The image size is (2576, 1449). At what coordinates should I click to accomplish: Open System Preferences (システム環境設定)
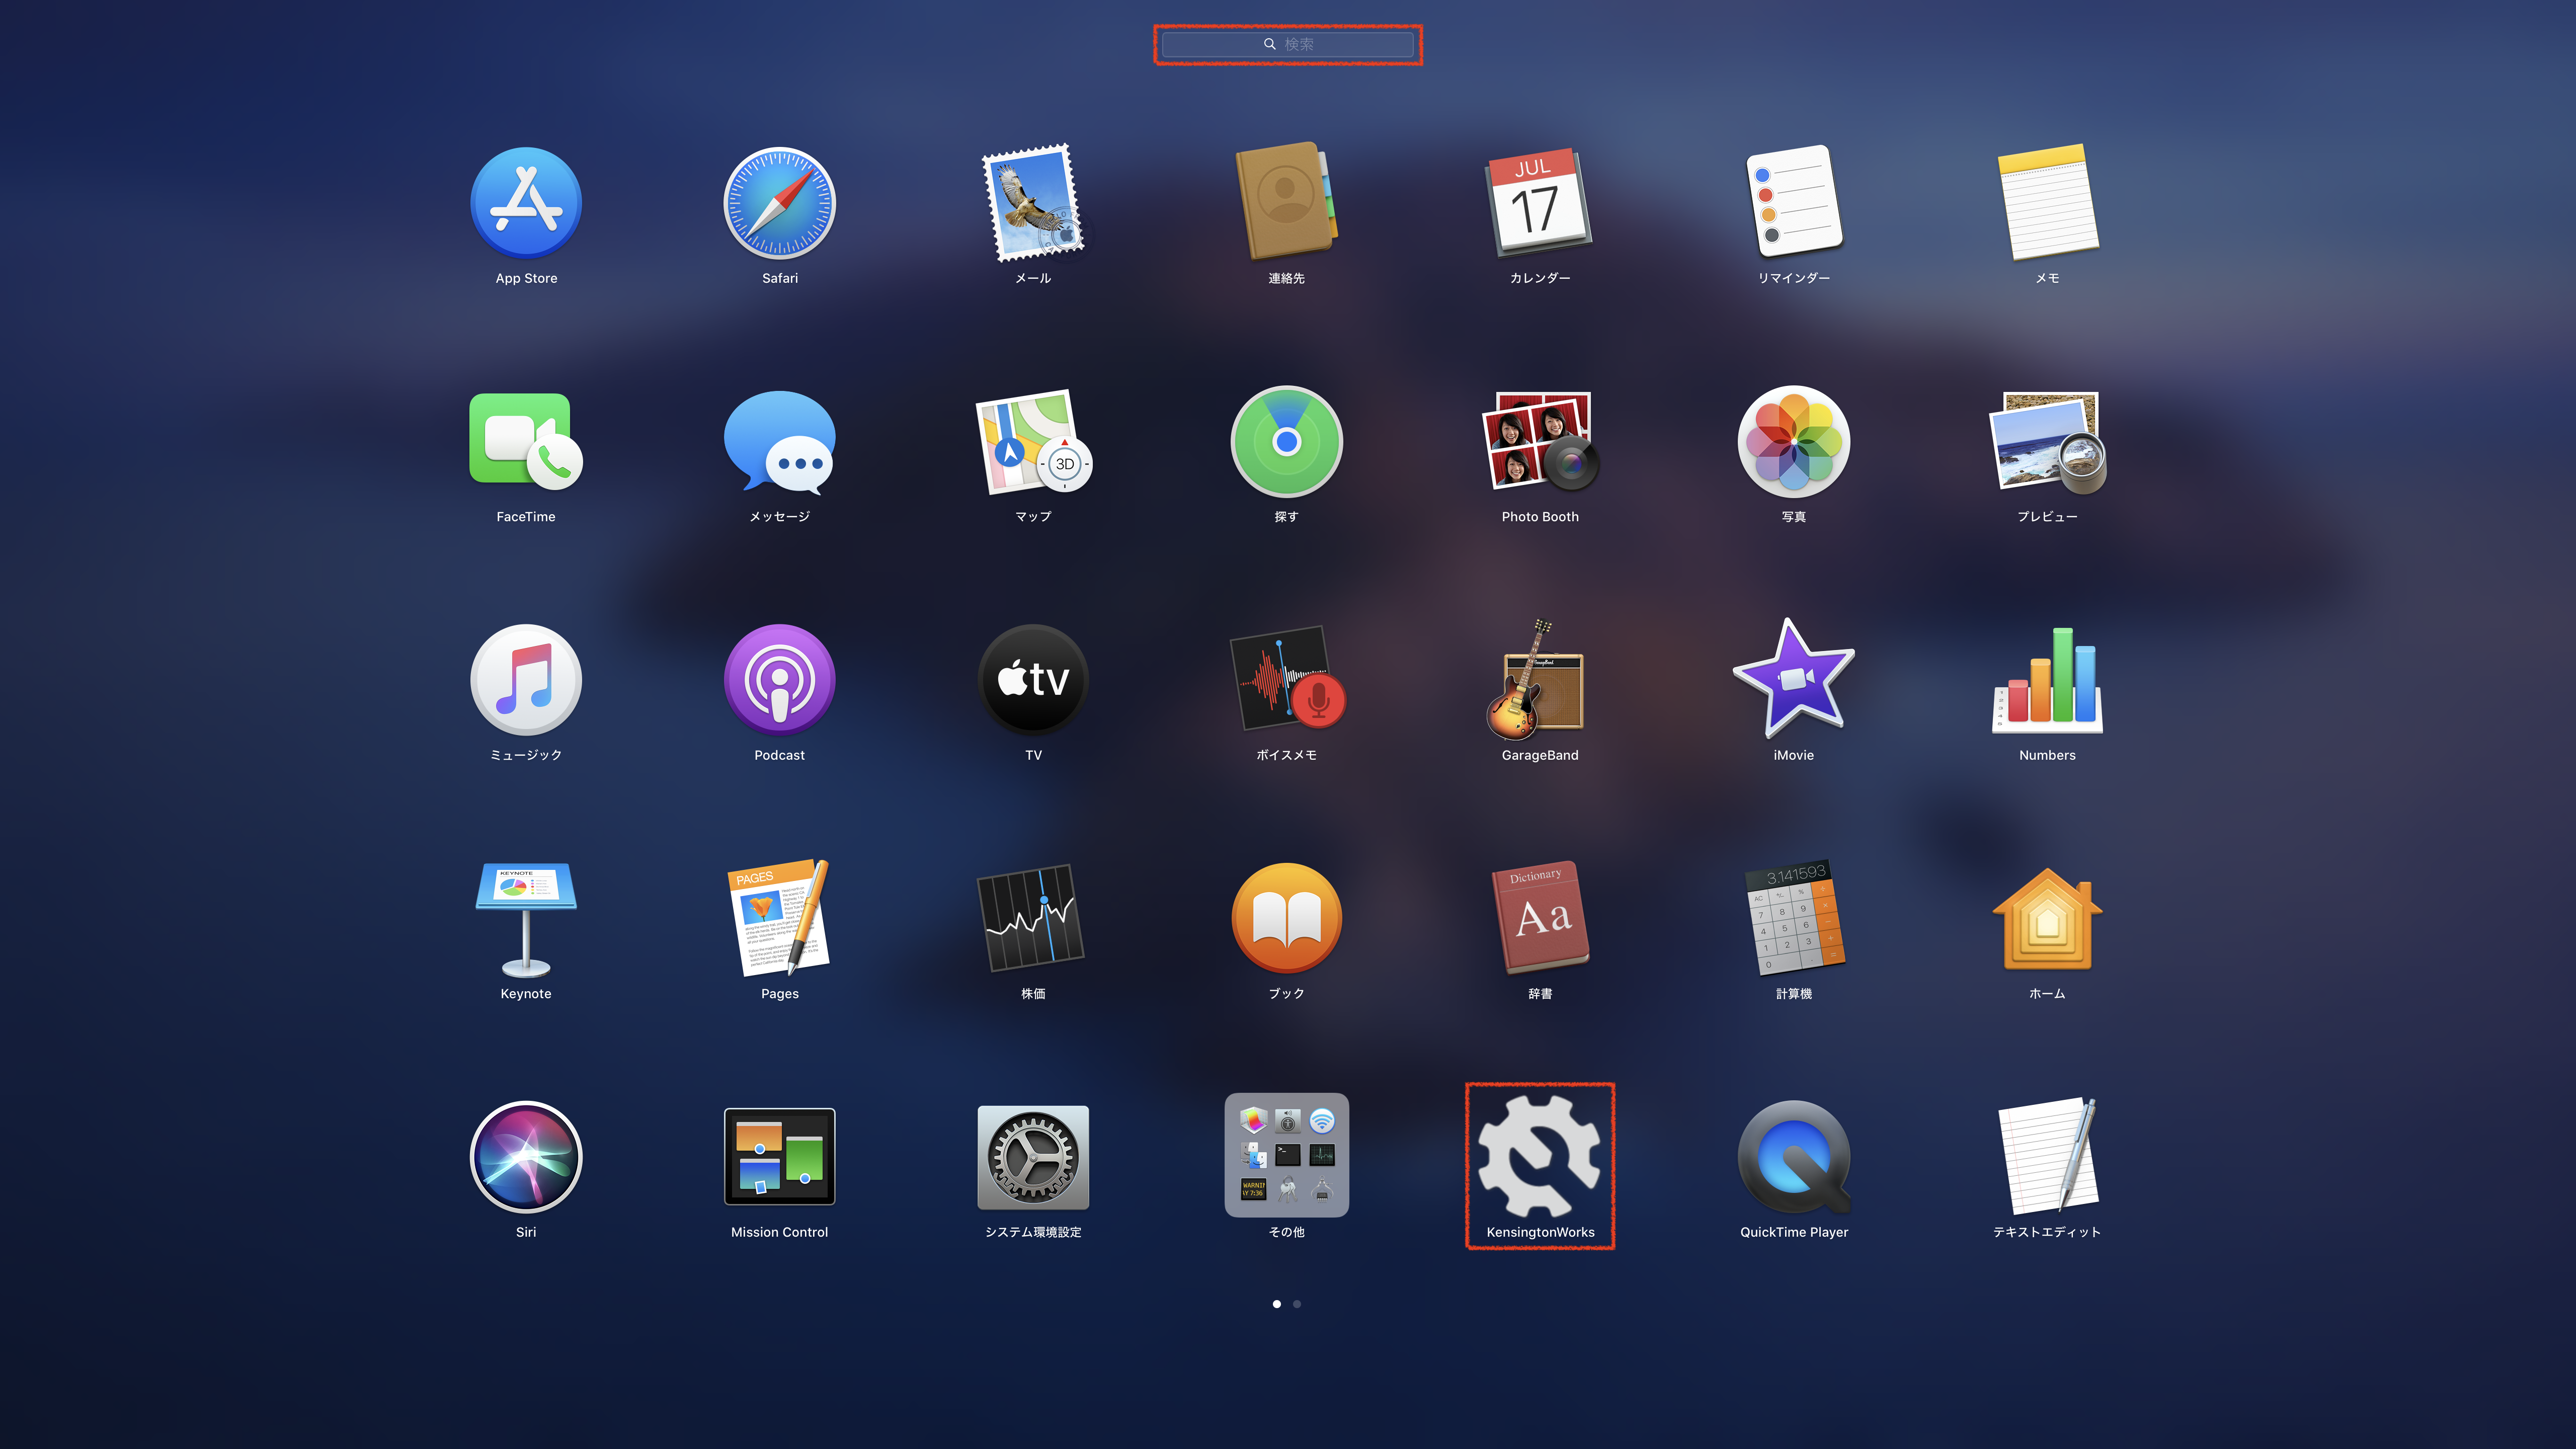click(1033, 1157)
